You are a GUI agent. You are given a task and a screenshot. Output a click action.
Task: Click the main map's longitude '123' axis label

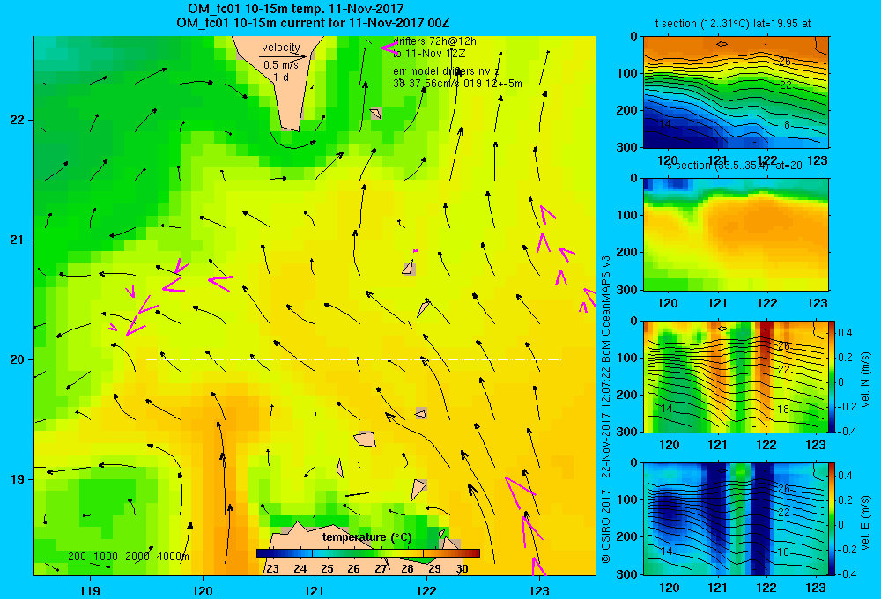pos(539,590)
